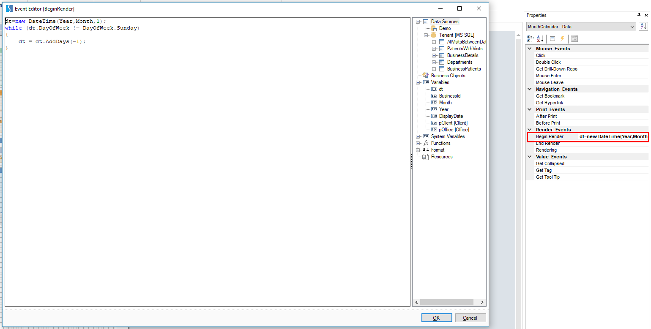Show the Properties list tab icon

[x=552, y=39]
